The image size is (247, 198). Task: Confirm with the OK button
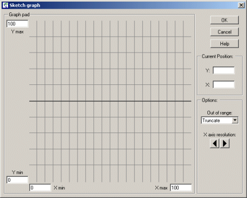(x=224, y=20)
